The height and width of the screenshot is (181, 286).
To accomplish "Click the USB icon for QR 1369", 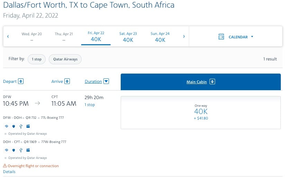I will click(21, 150).
